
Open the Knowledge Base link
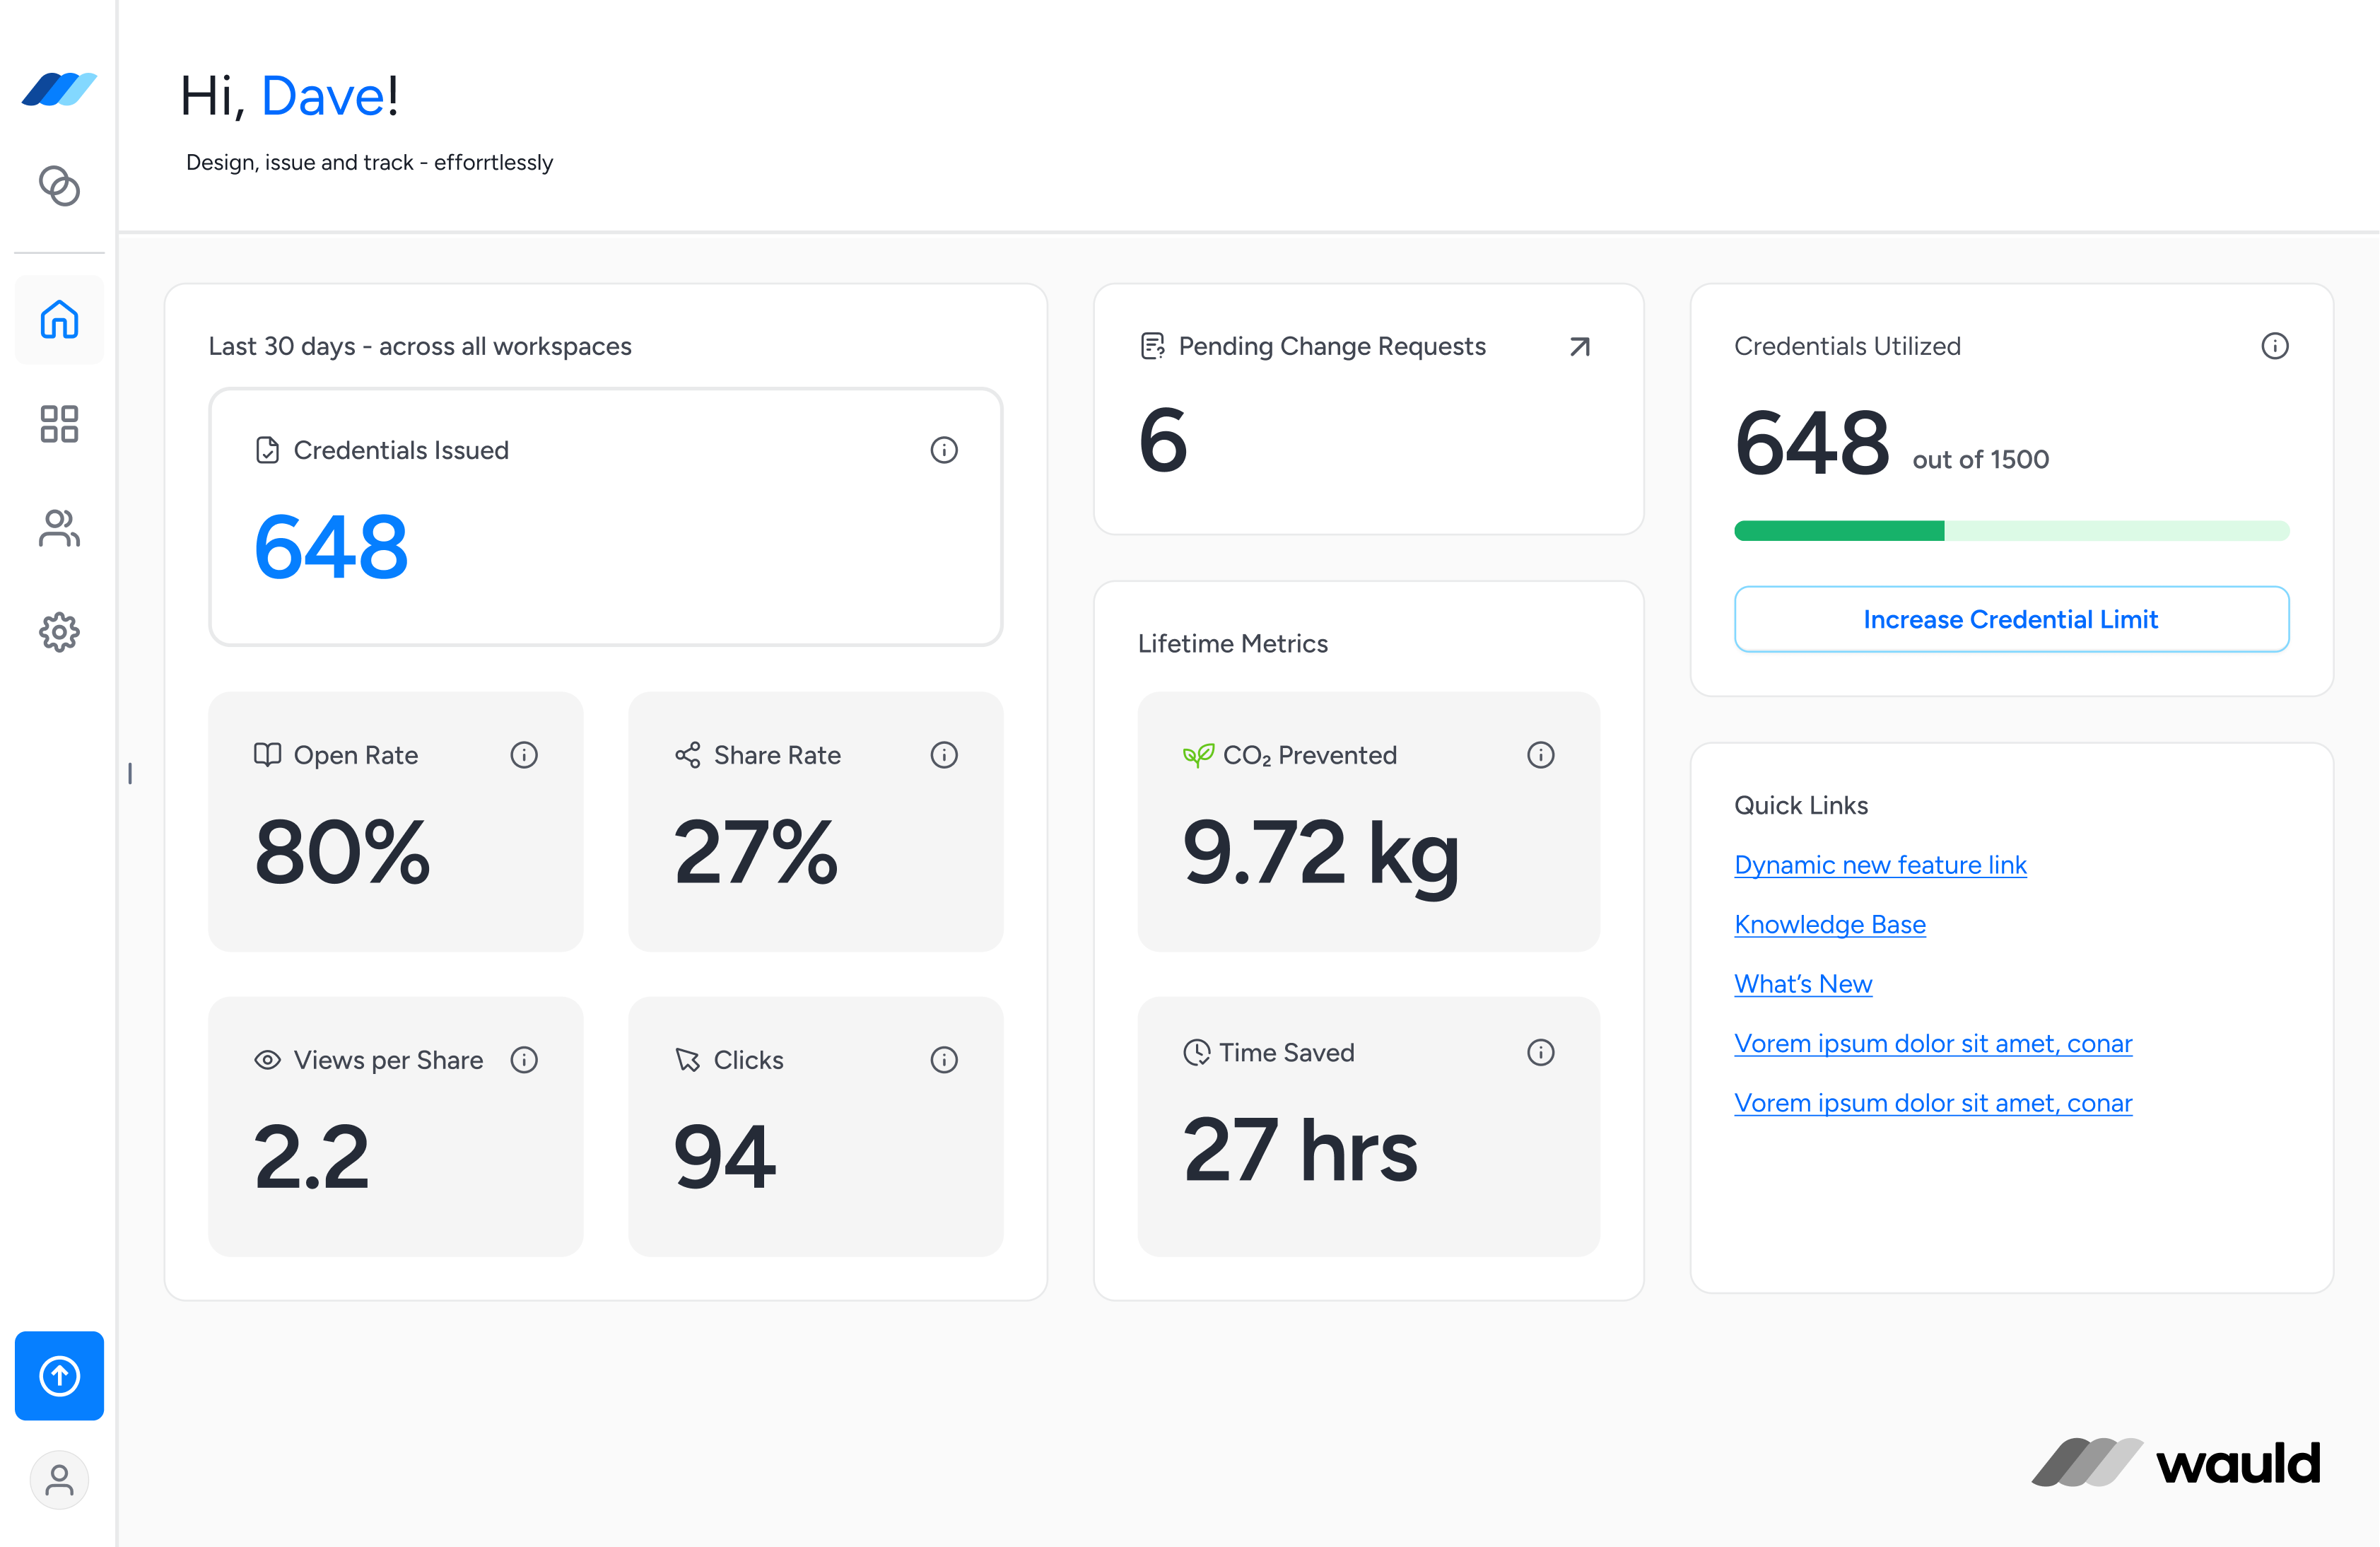(1829, 924)
